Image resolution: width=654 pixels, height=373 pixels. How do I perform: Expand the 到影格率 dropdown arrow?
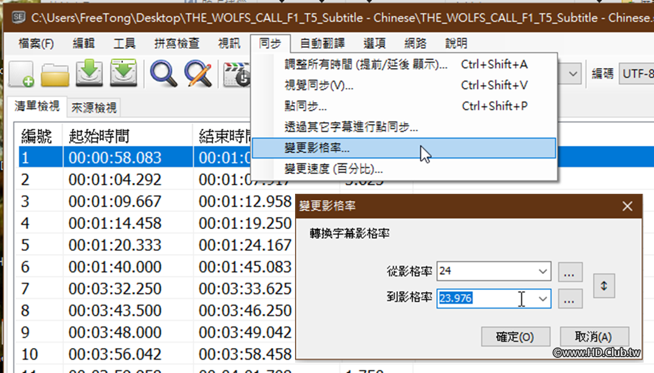pyautogui.click(x=542, y=298)
